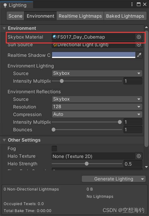
Task: Open Environment Lighting Source dropdown
Action: click(x=97, y=73)
